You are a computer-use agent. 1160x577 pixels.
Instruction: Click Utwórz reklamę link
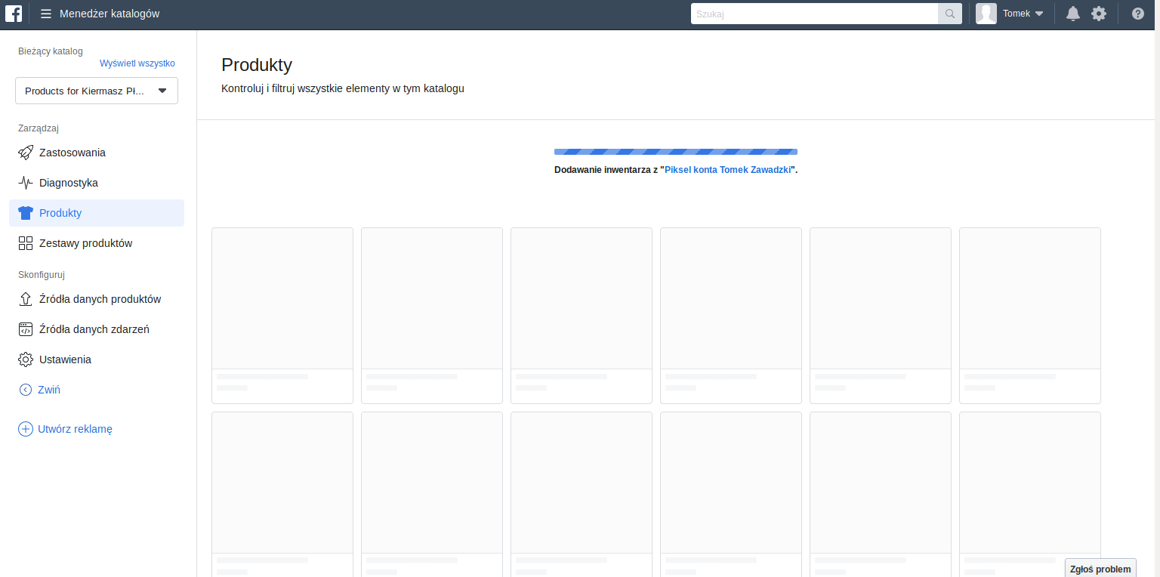pyautogui.click(x=76, y=429)
